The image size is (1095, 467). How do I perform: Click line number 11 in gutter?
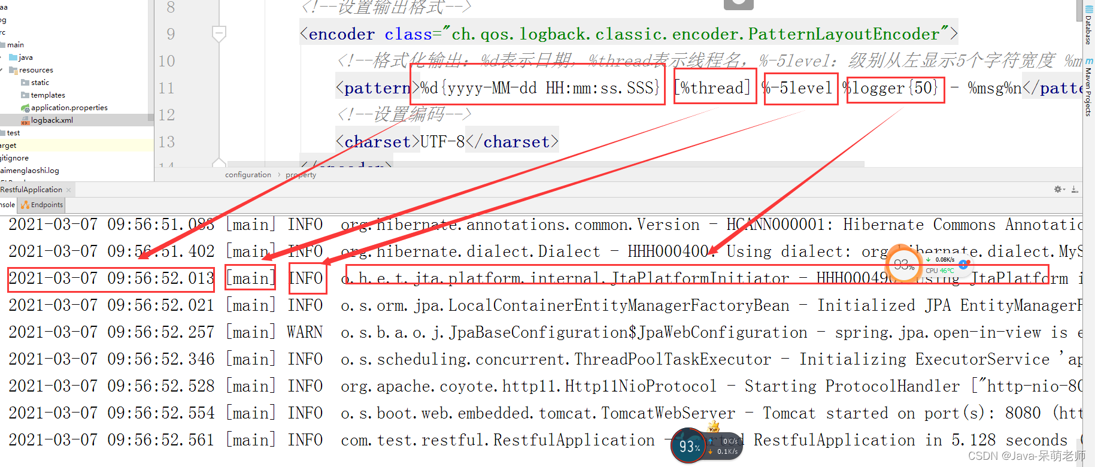click(x=166, y=88)
